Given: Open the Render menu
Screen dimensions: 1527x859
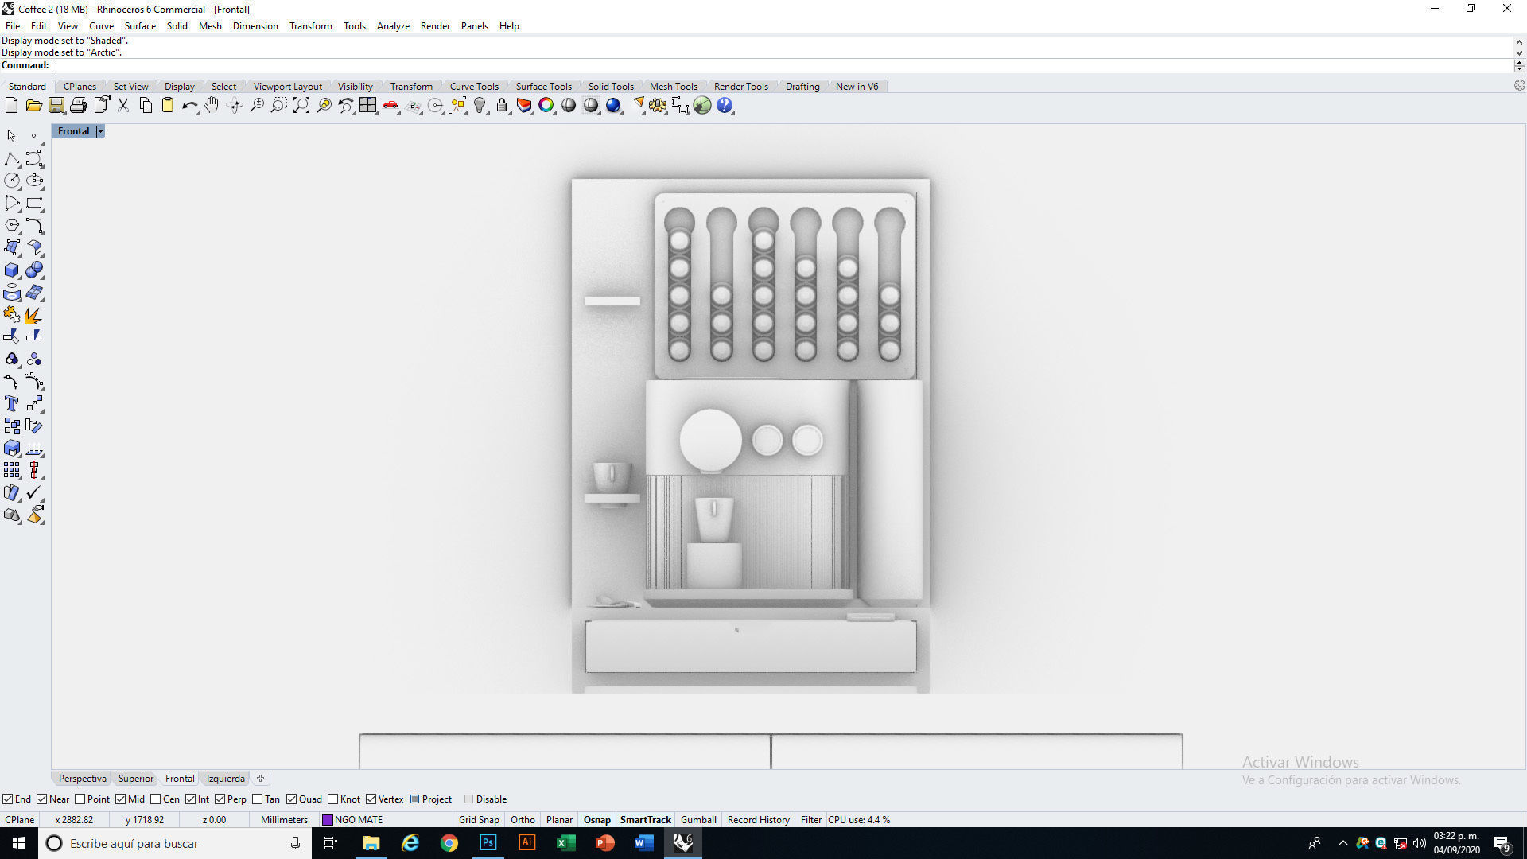Looking at the screenshot, I should 435,26.
